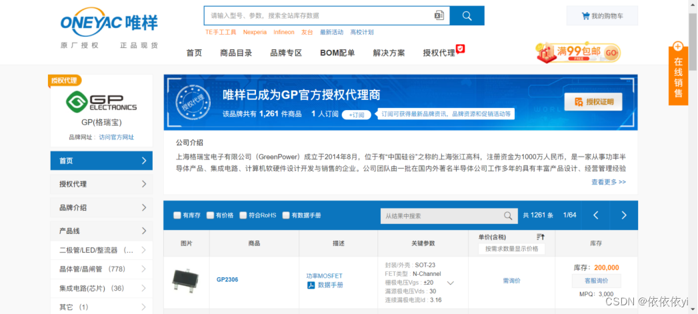The image size is (698, 314).
Task: Click the blue magnifier search button
Action: 467,15
